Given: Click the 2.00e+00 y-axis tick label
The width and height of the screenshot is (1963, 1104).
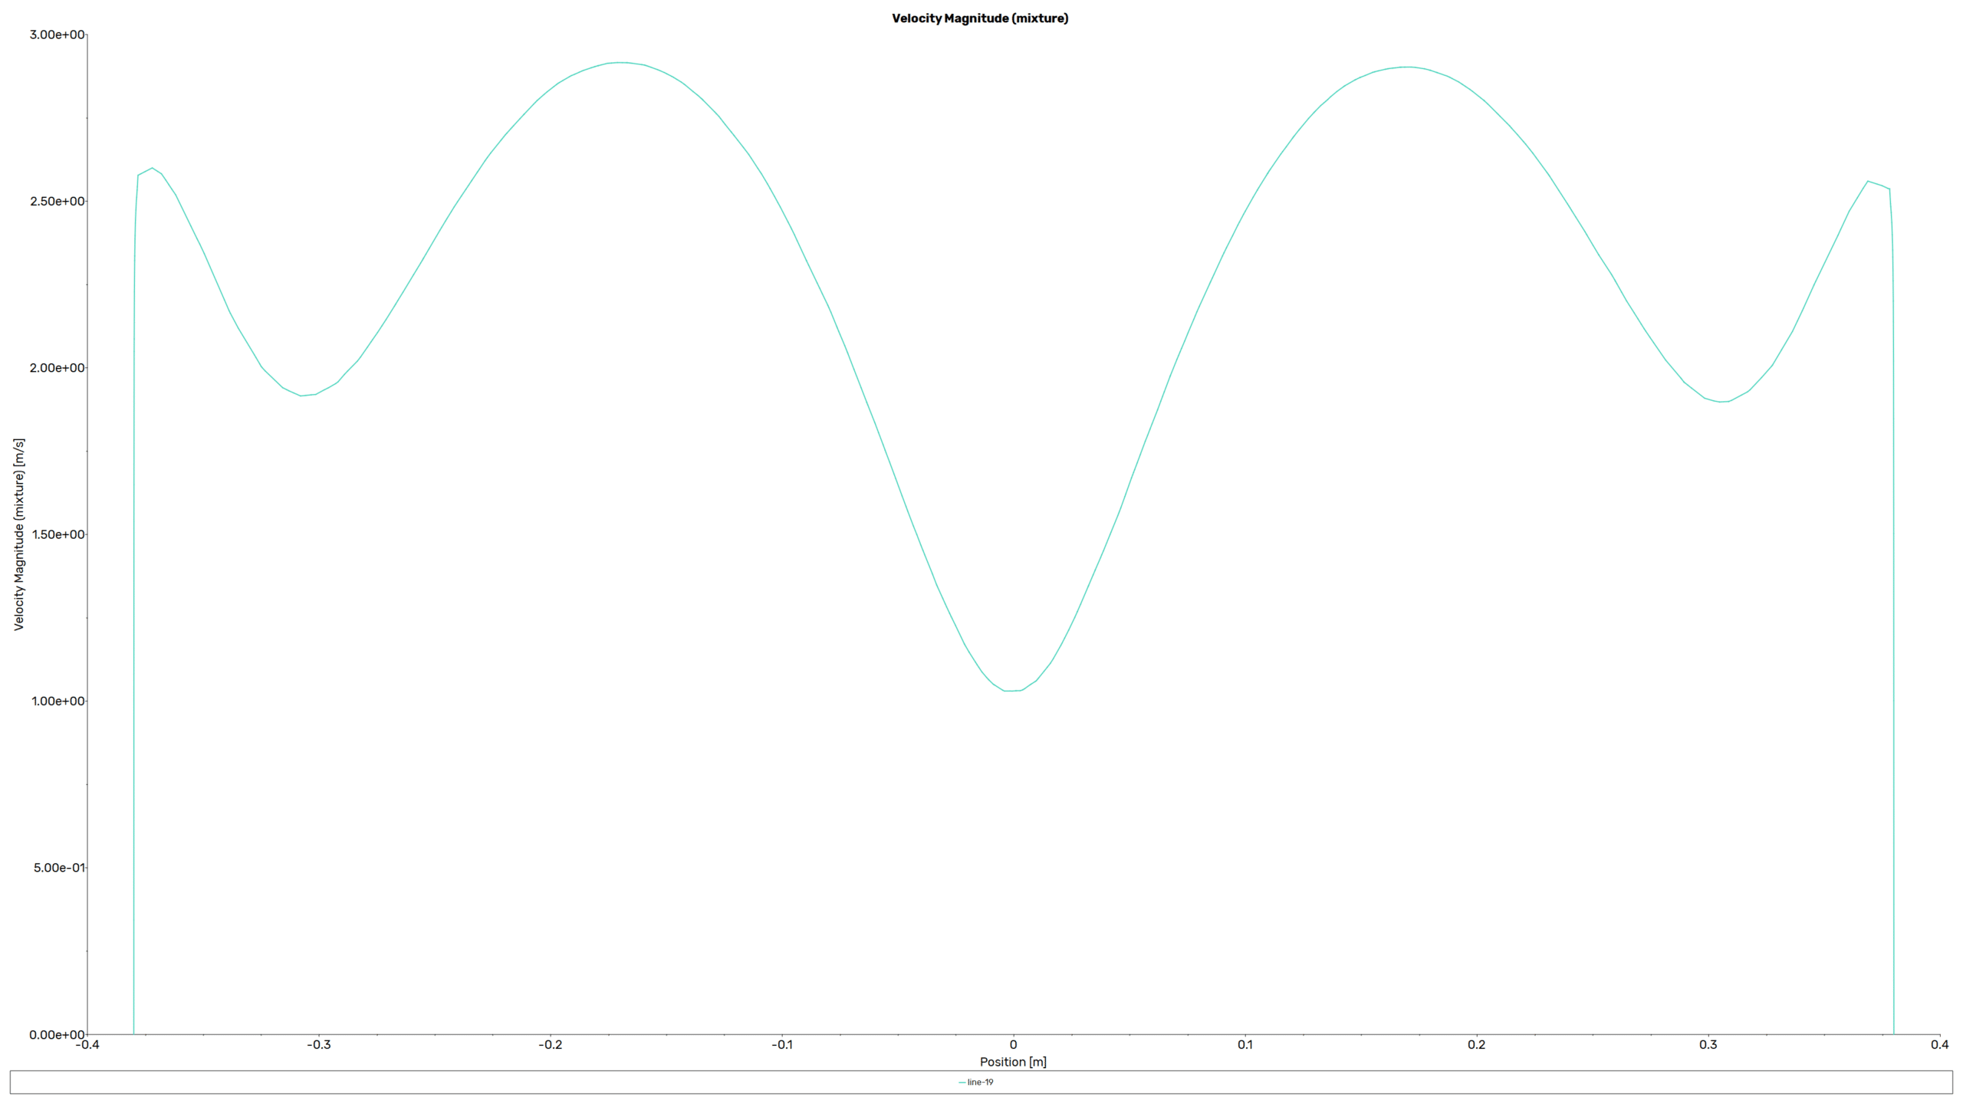Looking at the screenshot, I should coord(57,368).
